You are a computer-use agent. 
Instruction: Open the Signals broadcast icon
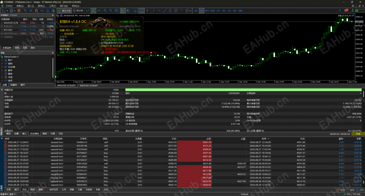pyautogui.click(x=42, y=11)
